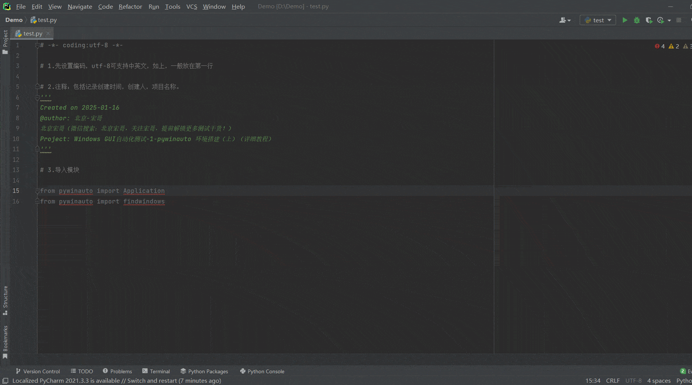Start debugging with the green bug icon

coord(637,20)
